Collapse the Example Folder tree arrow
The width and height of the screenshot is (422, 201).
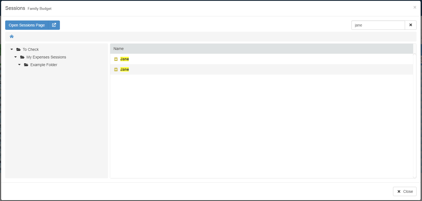pos(19,65)
